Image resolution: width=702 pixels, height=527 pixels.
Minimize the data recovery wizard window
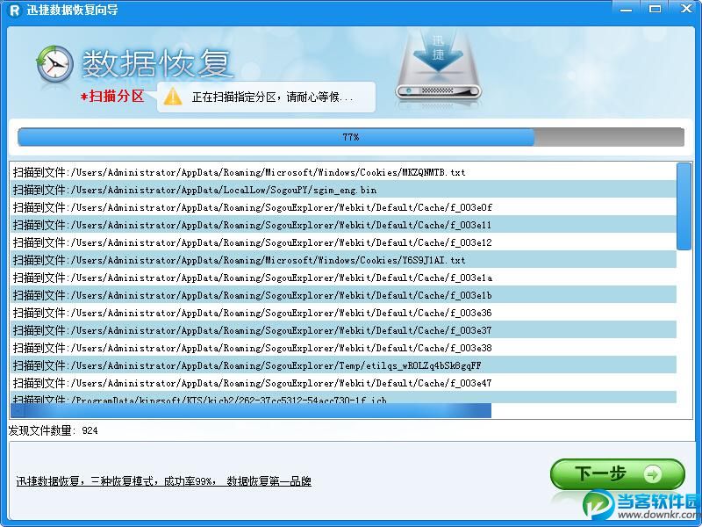pos(626,9)
